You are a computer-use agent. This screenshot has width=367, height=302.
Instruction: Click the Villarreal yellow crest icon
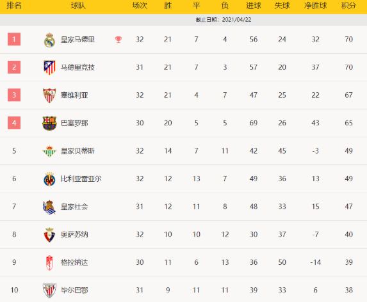(49, 179)
